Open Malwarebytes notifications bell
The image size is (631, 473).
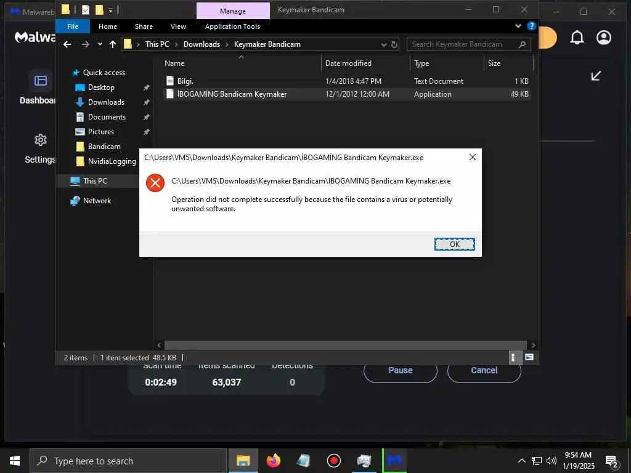577,38
